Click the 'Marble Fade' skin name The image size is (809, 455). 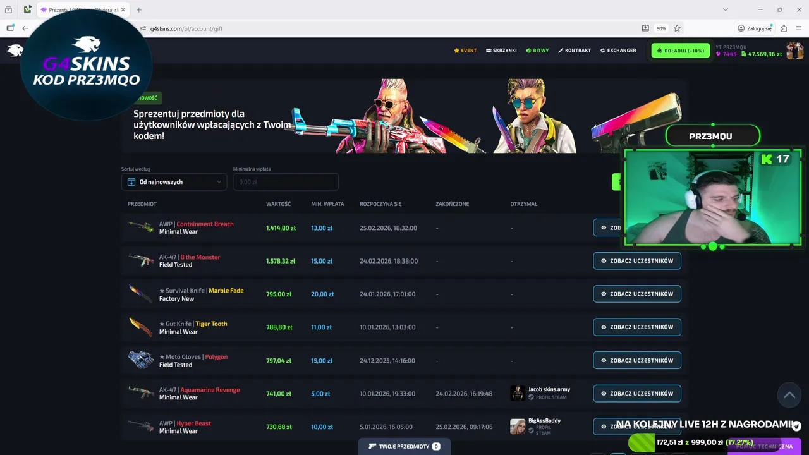(x=226, y=291)
